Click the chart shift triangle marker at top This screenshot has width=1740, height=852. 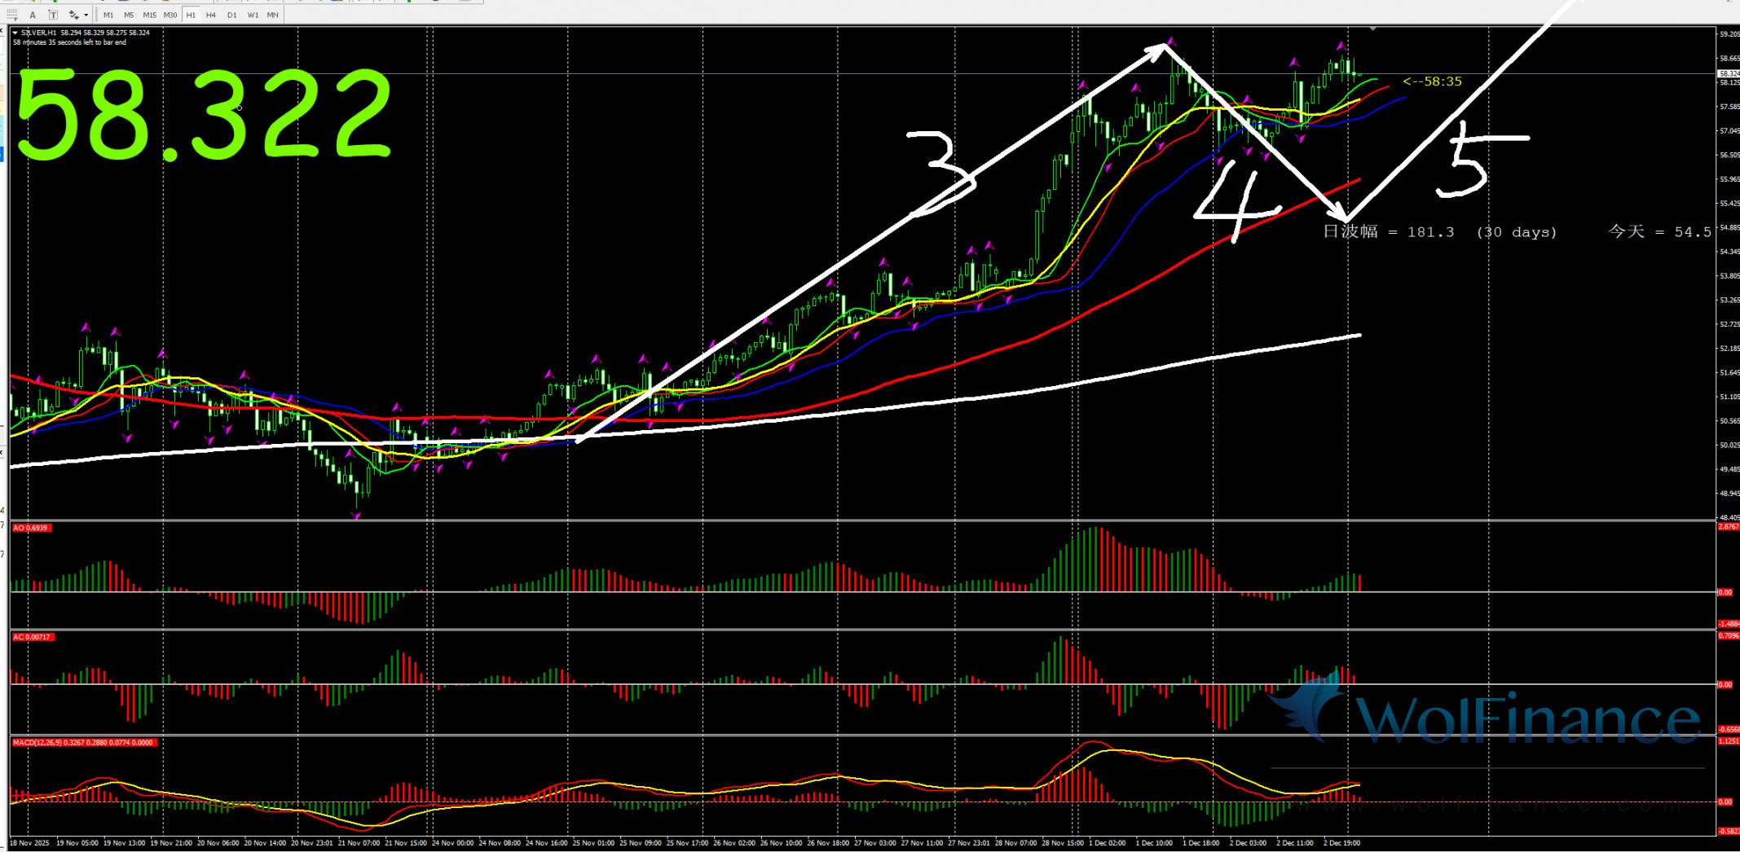click(1373, 29)
